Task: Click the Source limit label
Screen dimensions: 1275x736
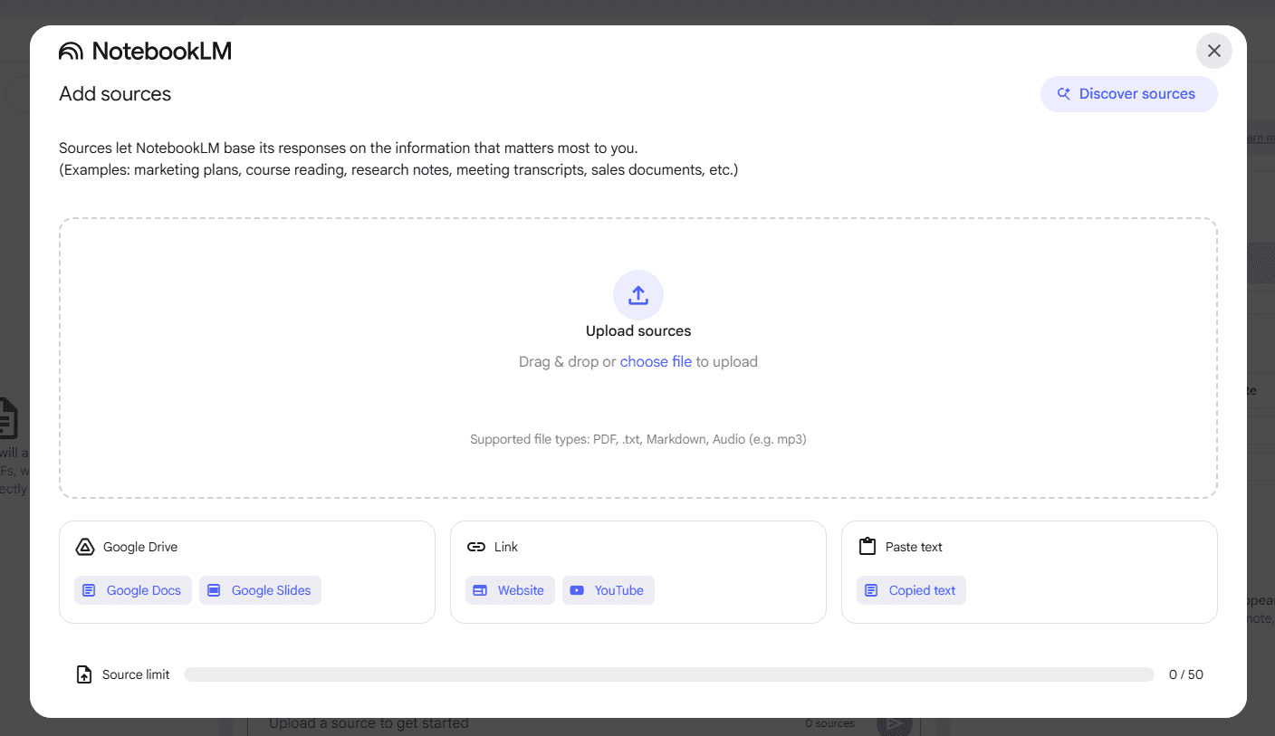Action: 136,674
